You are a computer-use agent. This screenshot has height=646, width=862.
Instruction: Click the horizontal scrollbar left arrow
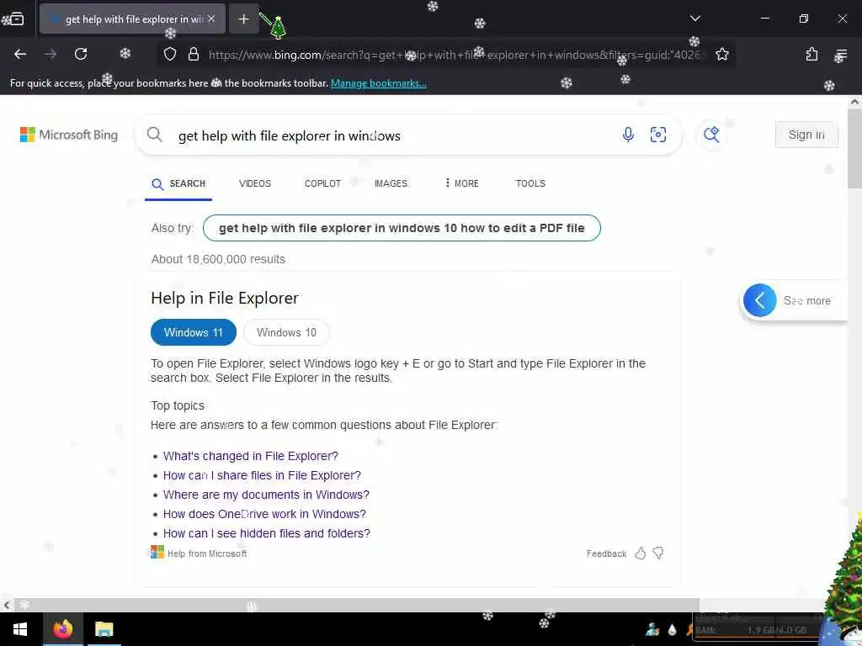[x=6, y=606]
